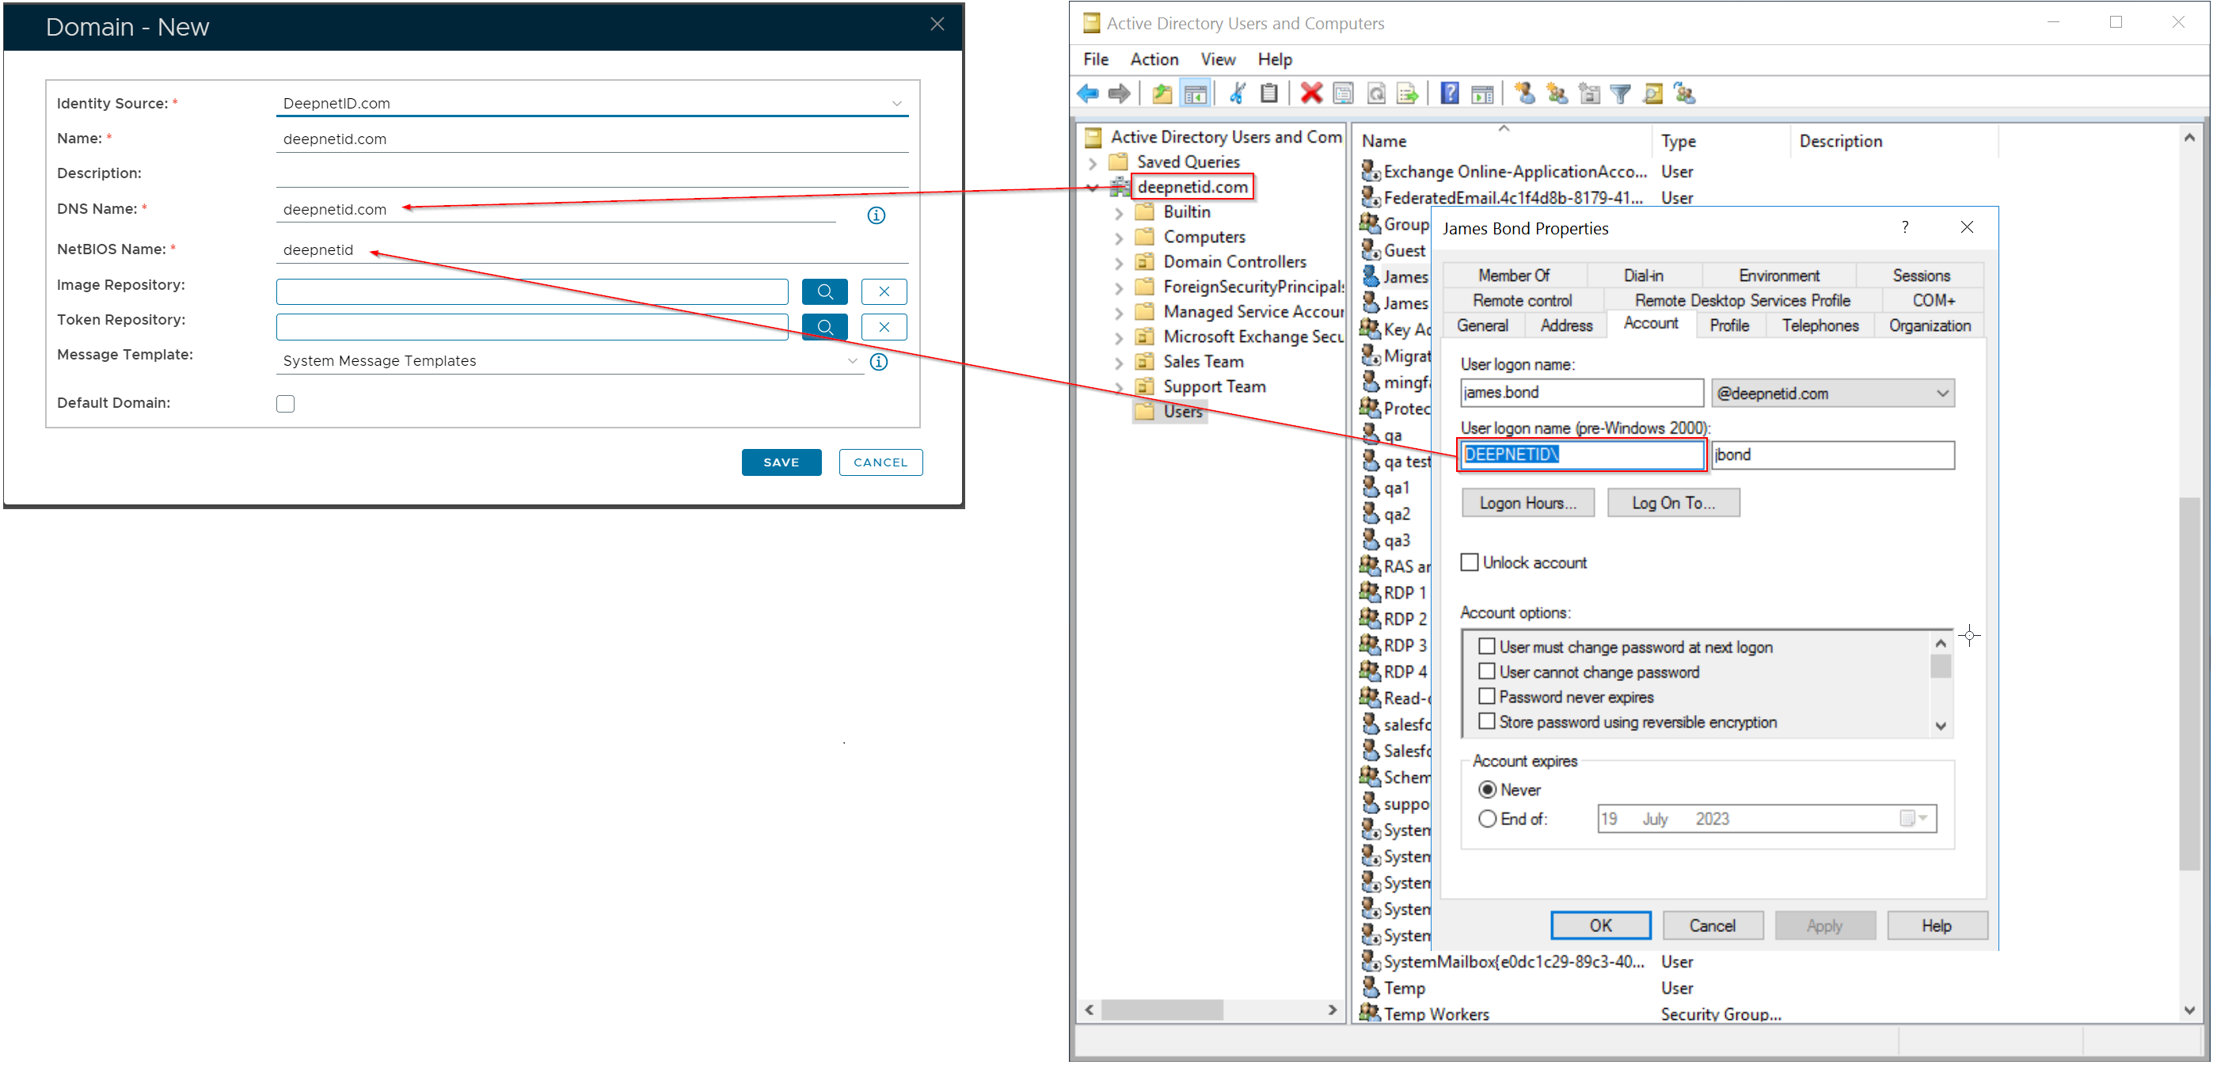Select the End of radio button
Image resolution: width=2217 pixels, height=1069 pixels.
point(1486,819)
